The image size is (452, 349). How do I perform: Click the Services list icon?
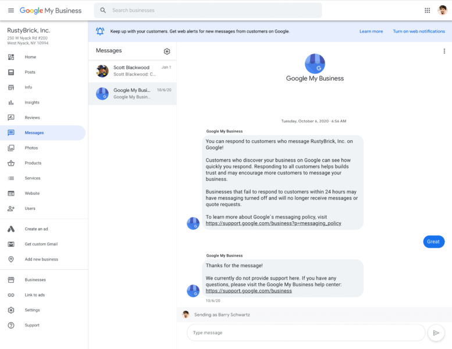[x=11, y=178]
